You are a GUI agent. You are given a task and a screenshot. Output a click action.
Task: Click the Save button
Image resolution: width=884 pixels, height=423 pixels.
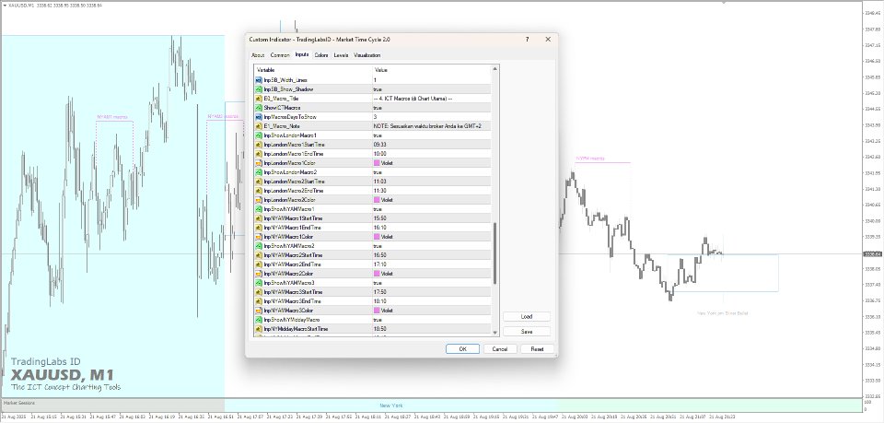point(527,332)
